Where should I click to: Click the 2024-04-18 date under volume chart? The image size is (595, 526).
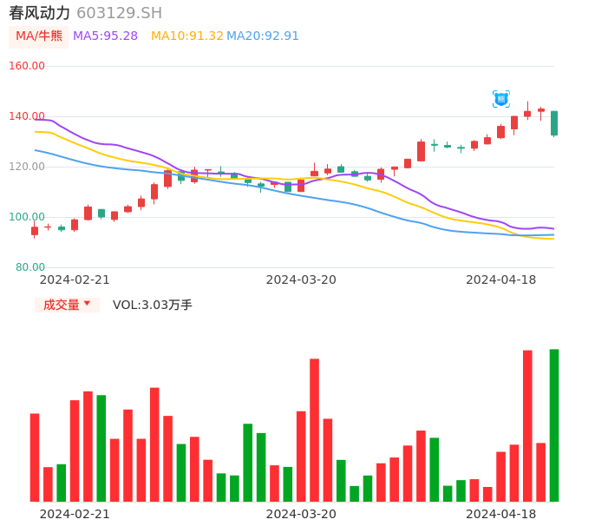point(500,514)
